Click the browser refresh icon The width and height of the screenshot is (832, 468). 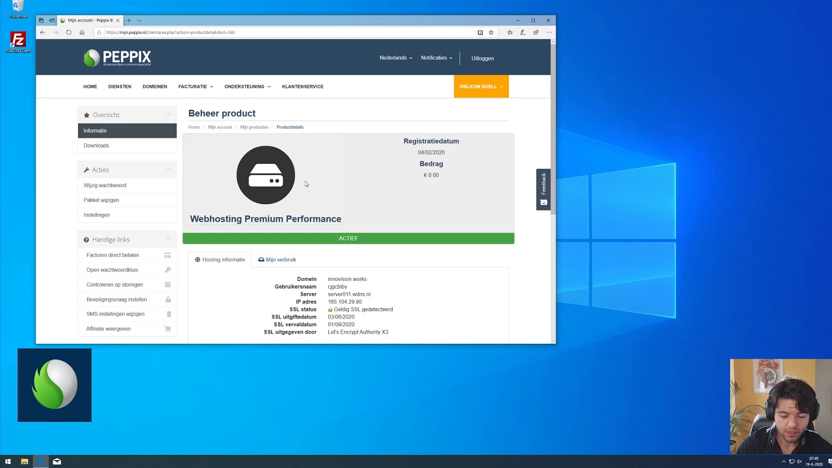tap(68, 32)
